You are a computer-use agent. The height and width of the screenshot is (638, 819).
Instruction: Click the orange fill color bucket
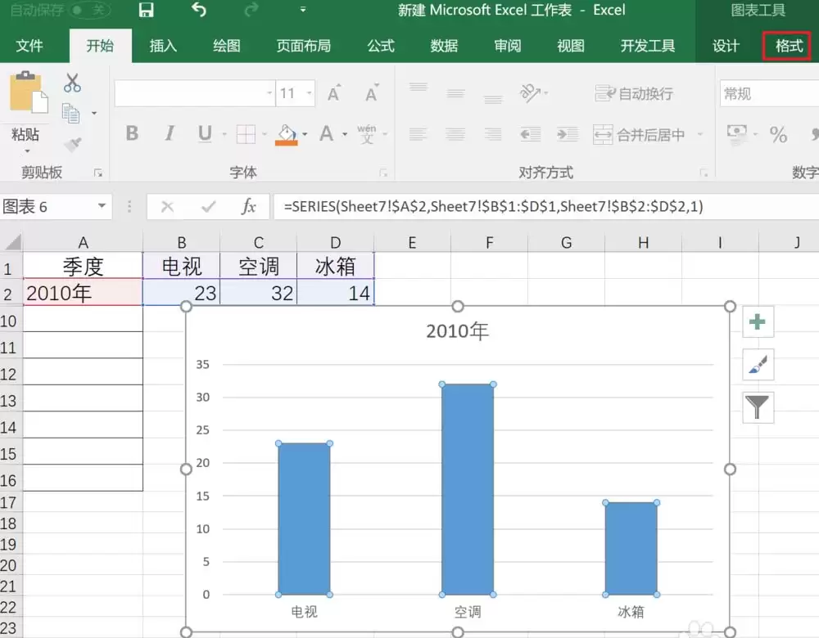coord(286,135)
